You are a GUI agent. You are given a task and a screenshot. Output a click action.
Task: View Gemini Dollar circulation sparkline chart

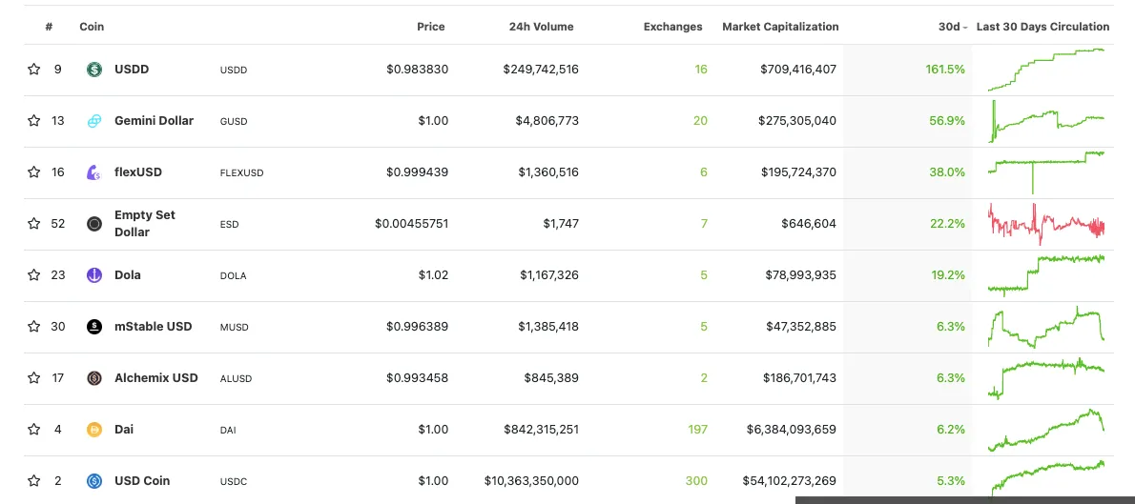pyautogui.click(x=1046, y=121)
